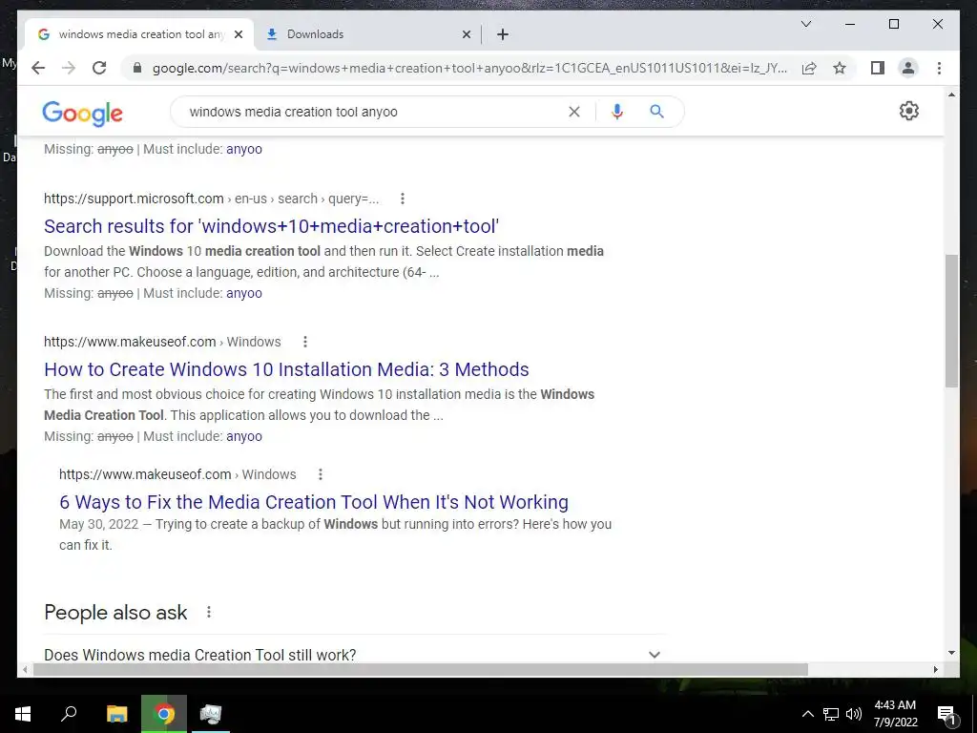This screenshot has height=733, width=977.
Task: Go back to the previous page
Action: (x=38, y=68)
